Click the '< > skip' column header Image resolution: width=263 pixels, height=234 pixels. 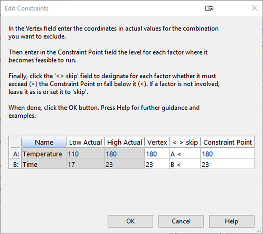point(184,143)
